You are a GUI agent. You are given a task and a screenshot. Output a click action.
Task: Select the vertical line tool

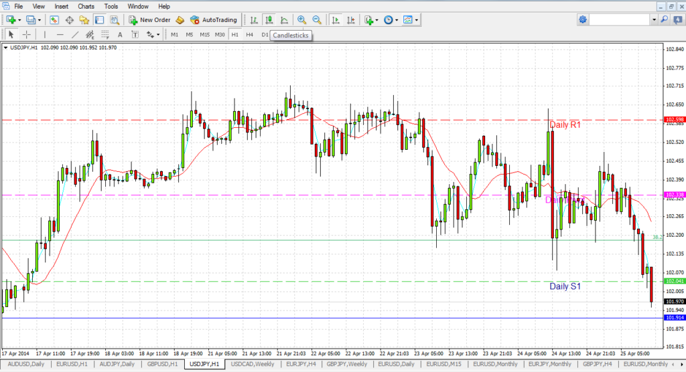point(45,35)
